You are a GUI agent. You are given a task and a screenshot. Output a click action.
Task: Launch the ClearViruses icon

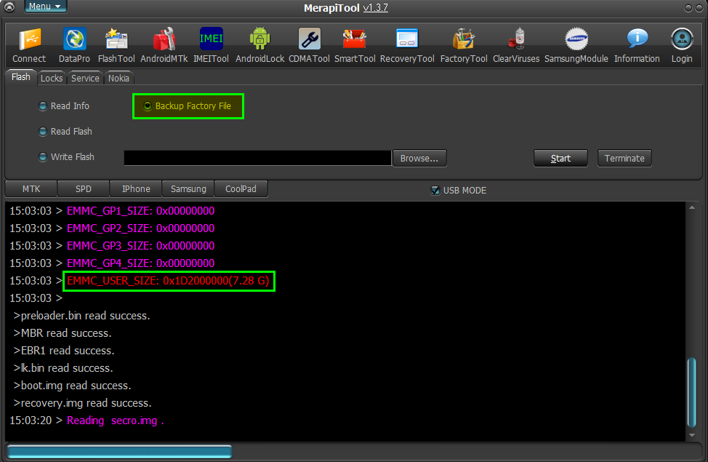click(x=516, y=45)
